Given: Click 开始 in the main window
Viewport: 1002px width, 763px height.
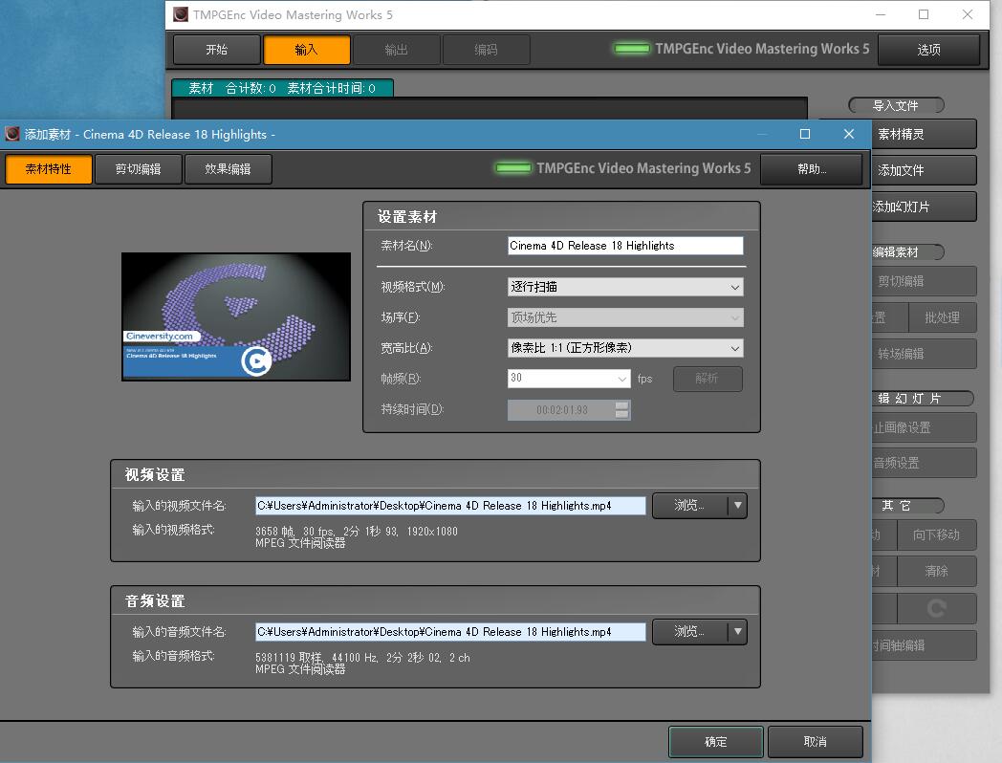Looking at the screenshot, I should [x=217, y=50].
